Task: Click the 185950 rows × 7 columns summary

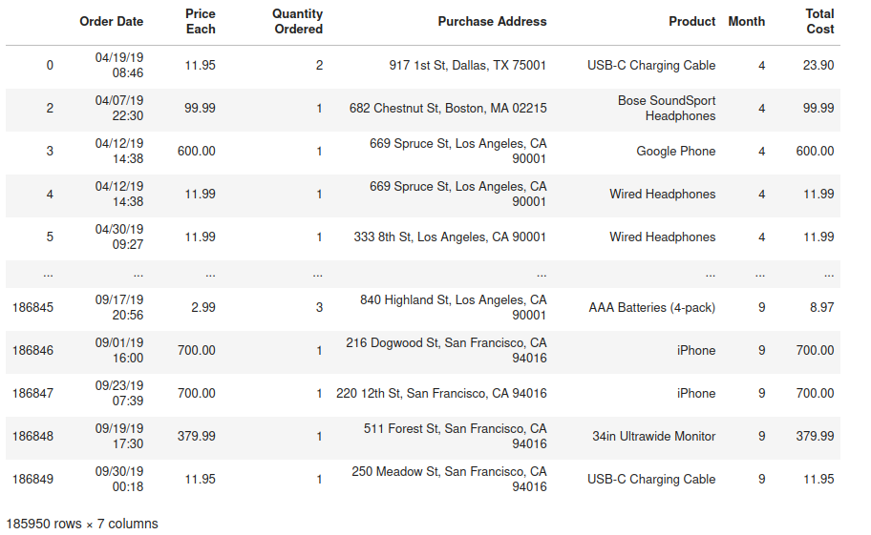Action: [82, 524]
